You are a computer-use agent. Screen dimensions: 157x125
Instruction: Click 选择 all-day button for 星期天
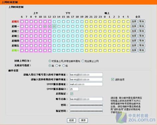pyautogui.click(x=134, y=22)
